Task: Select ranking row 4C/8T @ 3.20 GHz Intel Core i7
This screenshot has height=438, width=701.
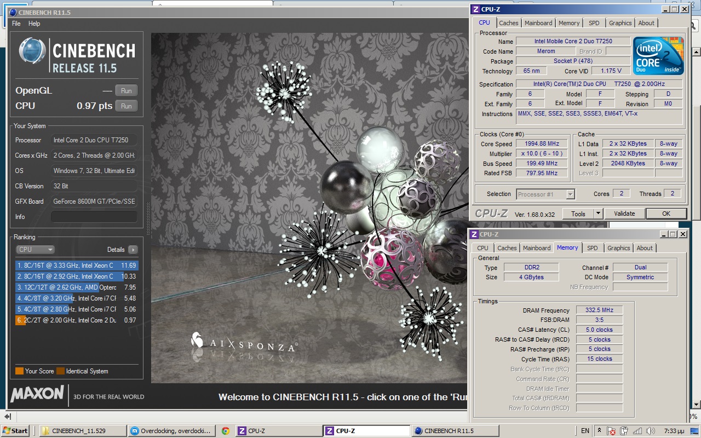Action: [77, 298]
